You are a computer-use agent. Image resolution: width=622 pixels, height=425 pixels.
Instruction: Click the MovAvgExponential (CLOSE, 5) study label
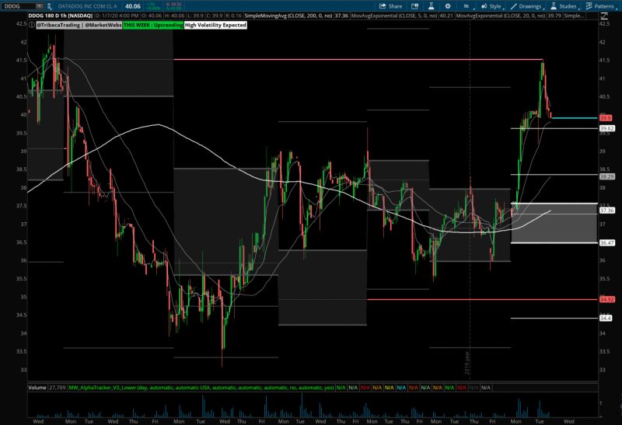394,16
